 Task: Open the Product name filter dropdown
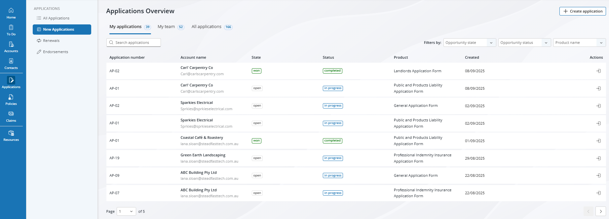click(579, 43)
